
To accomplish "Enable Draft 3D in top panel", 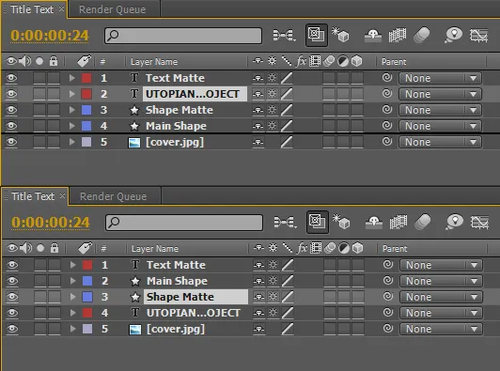I will click(x=340, y=35).
